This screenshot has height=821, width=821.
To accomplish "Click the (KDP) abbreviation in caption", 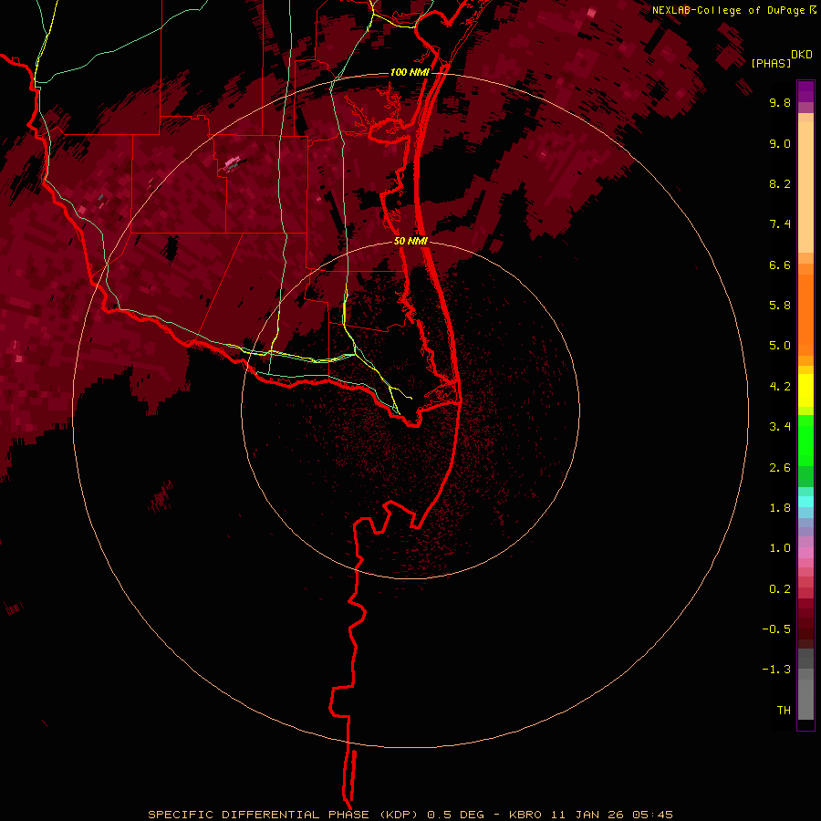I will click(x=402, y=815).
